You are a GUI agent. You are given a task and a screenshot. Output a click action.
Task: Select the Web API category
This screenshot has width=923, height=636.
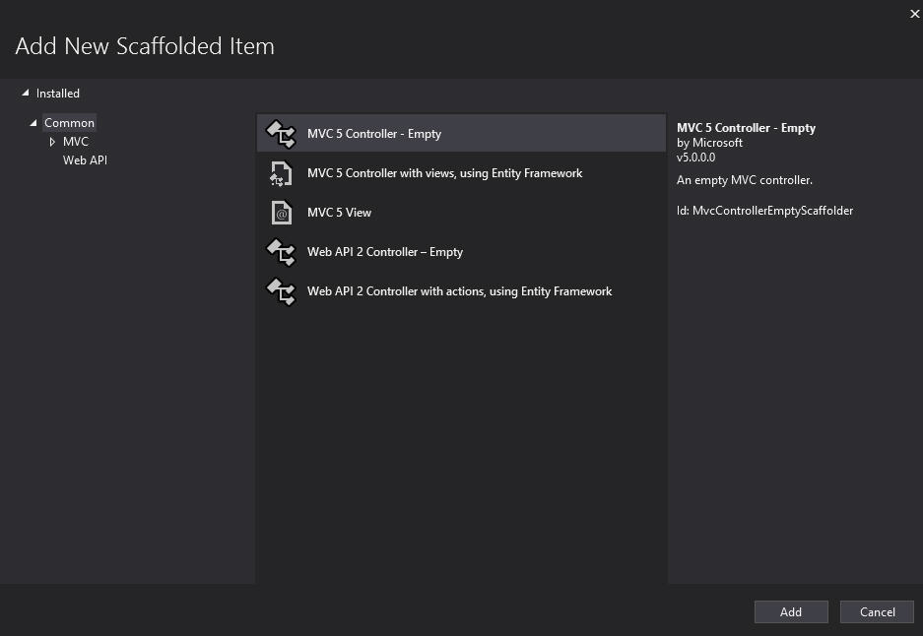tap(85, 160)
